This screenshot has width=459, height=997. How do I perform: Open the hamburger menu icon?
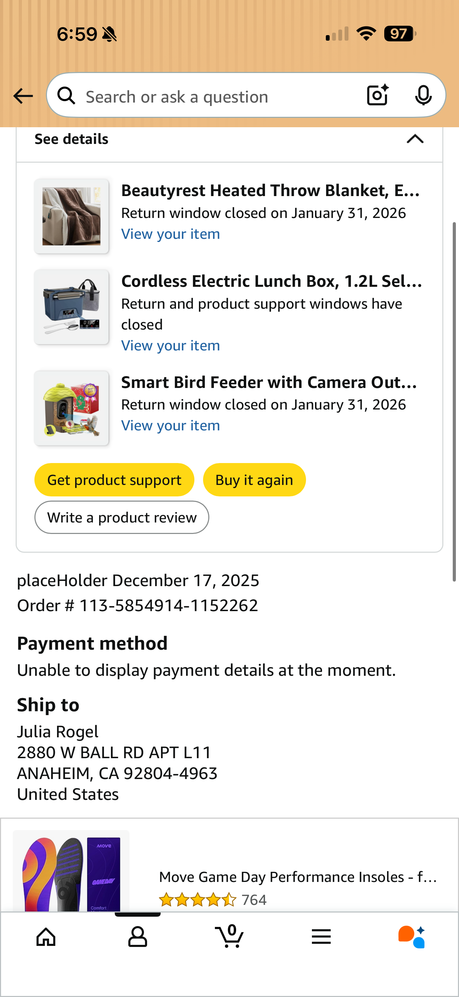[321, 937]
